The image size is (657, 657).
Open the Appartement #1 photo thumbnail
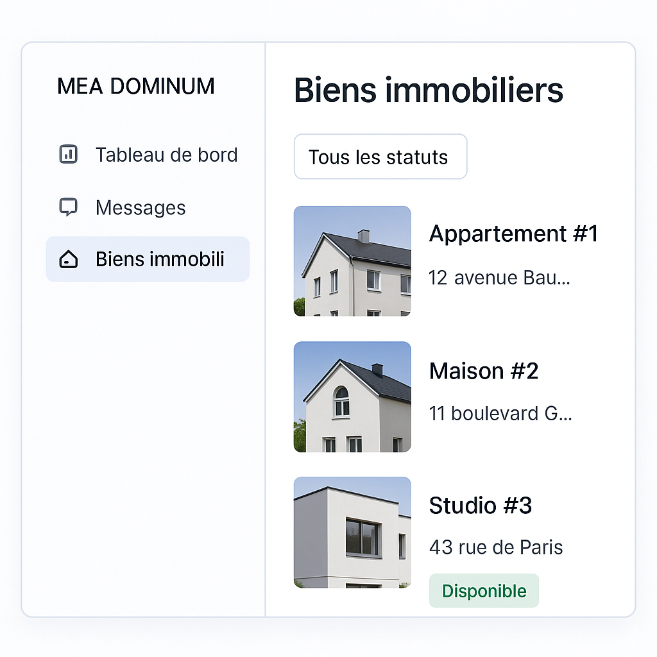(x=352, y=261)
